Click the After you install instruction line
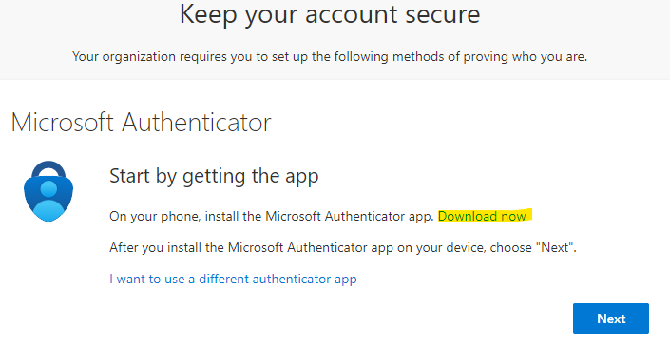Screen dimensions: 670x348 343,247
